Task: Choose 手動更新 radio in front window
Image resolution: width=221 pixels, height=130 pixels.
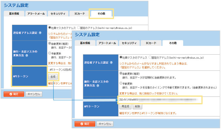Action: point(121,83)
